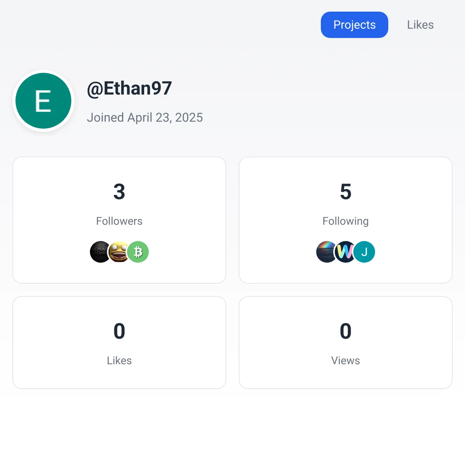Viewport: 465px width, 465px height.
Task: Click the Joined April 23, 2025 text
Action: pyautogui.click(x=145, y=117)
